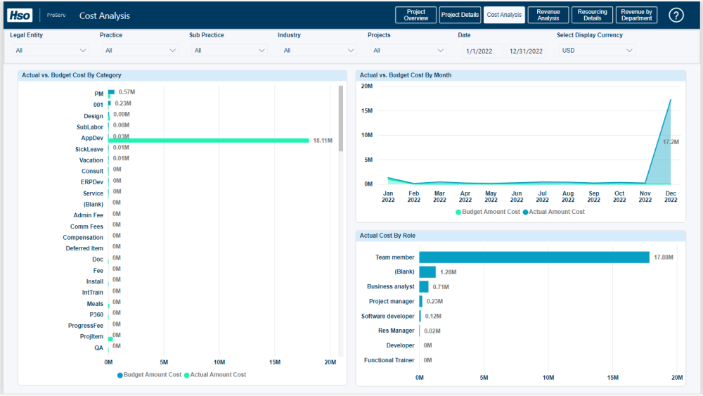Click the end date field 12/31/2022

526,51
